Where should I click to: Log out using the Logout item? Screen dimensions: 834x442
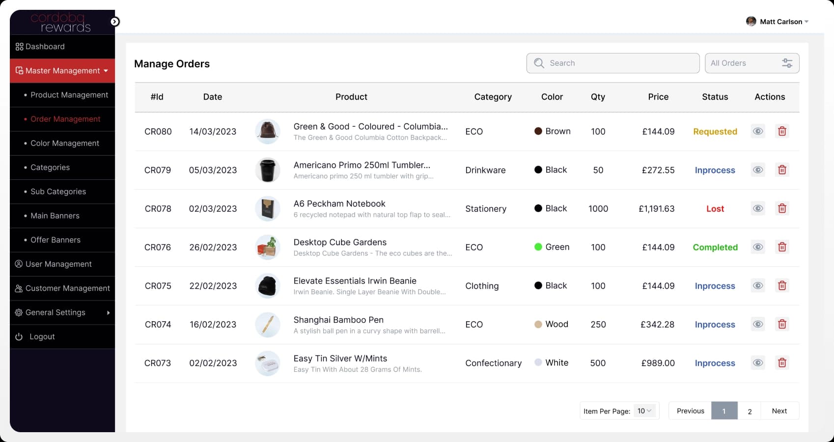tap(62, 336)
